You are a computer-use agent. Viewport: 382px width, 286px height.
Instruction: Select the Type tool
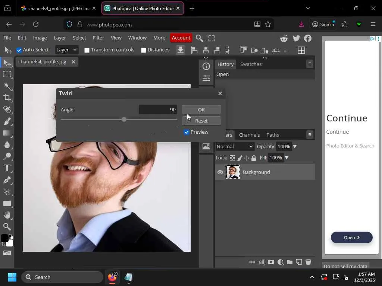(7, 168)
